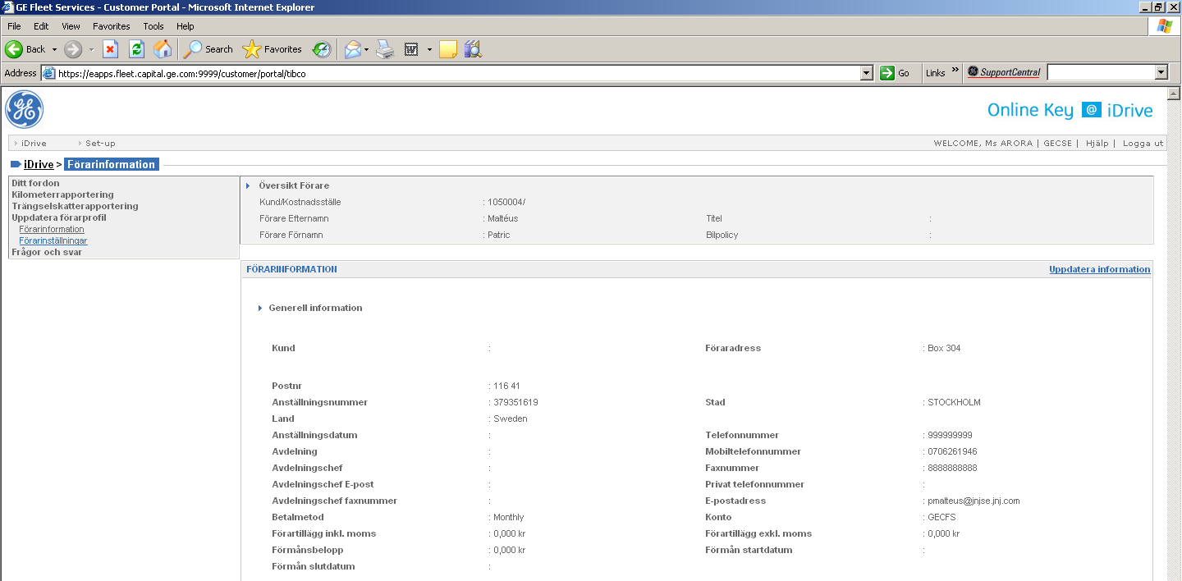The height and width of the screenshot is (581, 1182).
Task: Click the Betalmetod value Monthly
Action: (509, 517)
